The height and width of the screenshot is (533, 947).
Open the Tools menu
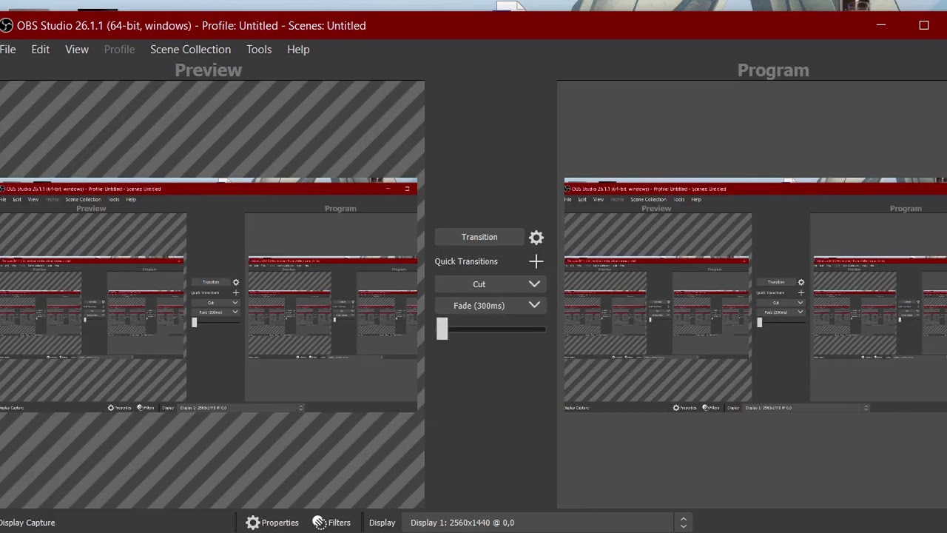pos(259,49)
